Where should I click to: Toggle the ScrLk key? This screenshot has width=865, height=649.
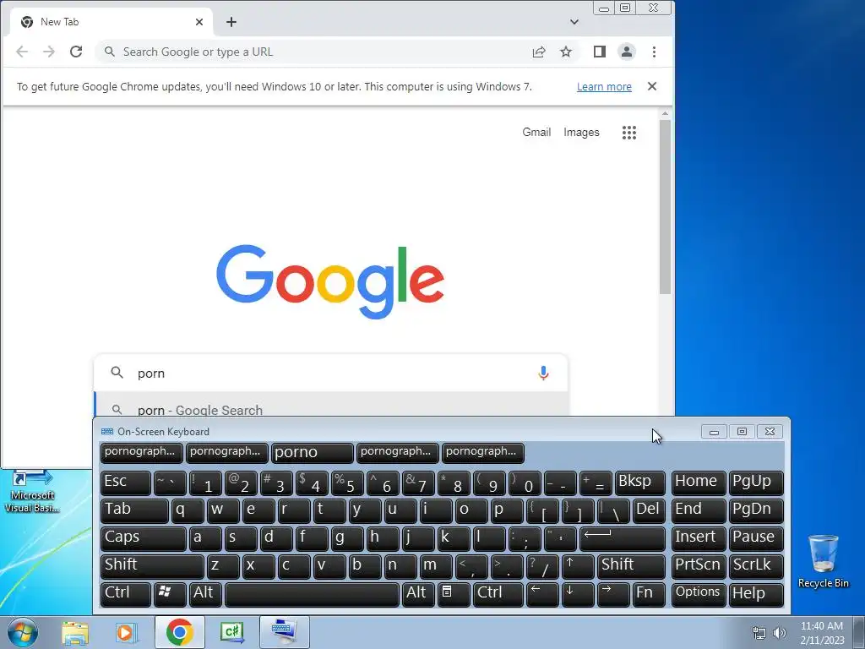(x=756, y=565)
